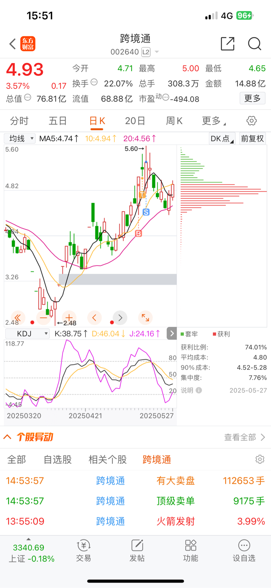Screen dimensions: 271x588
Task: Zoom out the chart with minus icon
Action: [43, 318]
